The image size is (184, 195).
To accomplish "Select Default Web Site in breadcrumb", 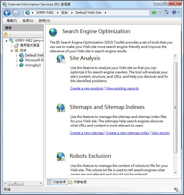I will [88, 13].
